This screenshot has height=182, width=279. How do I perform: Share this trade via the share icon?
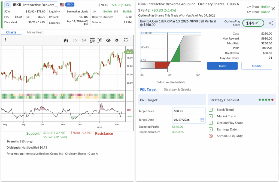pyautogui.click(x=271, y=23)
